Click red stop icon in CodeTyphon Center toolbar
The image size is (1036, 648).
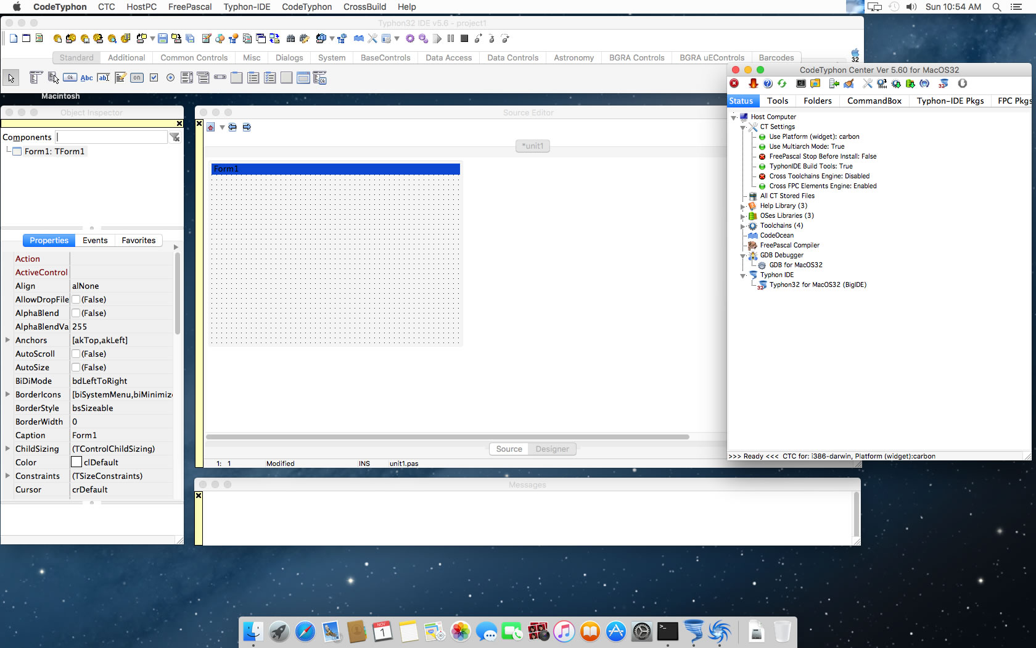click(734, 83)
